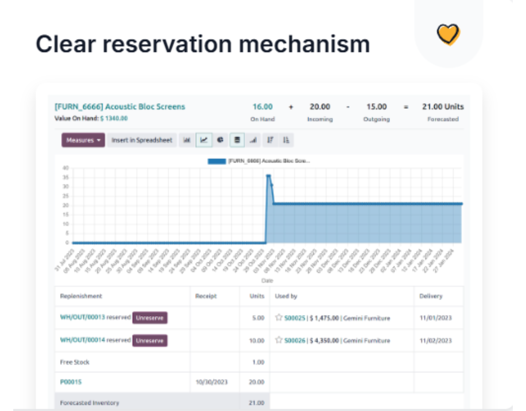This screenshot has width=526, height=411.
Task: Open WH/OUT/00013 transfer link
Action: 82,317
